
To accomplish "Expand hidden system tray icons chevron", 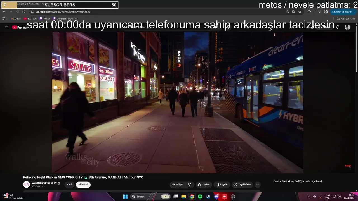I will coord(308,197).
